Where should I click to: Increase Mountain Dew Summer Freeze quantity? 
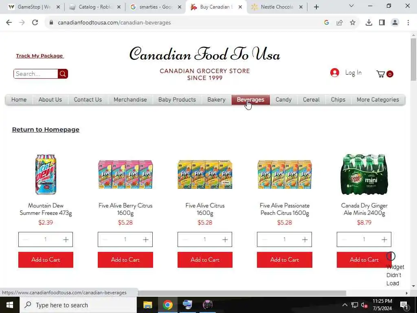click(66, 240)
